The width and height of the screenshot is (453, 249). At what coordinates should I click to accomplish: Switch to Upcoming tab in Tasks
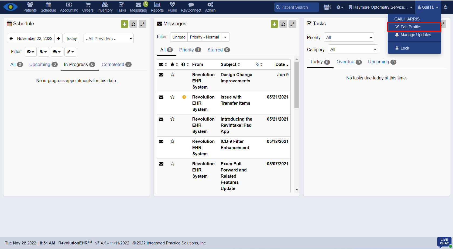[382, 62]
